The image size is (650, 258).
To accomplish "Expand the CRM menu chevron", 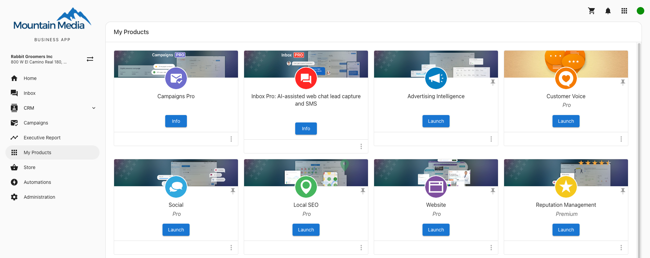I will pos(94,108).
